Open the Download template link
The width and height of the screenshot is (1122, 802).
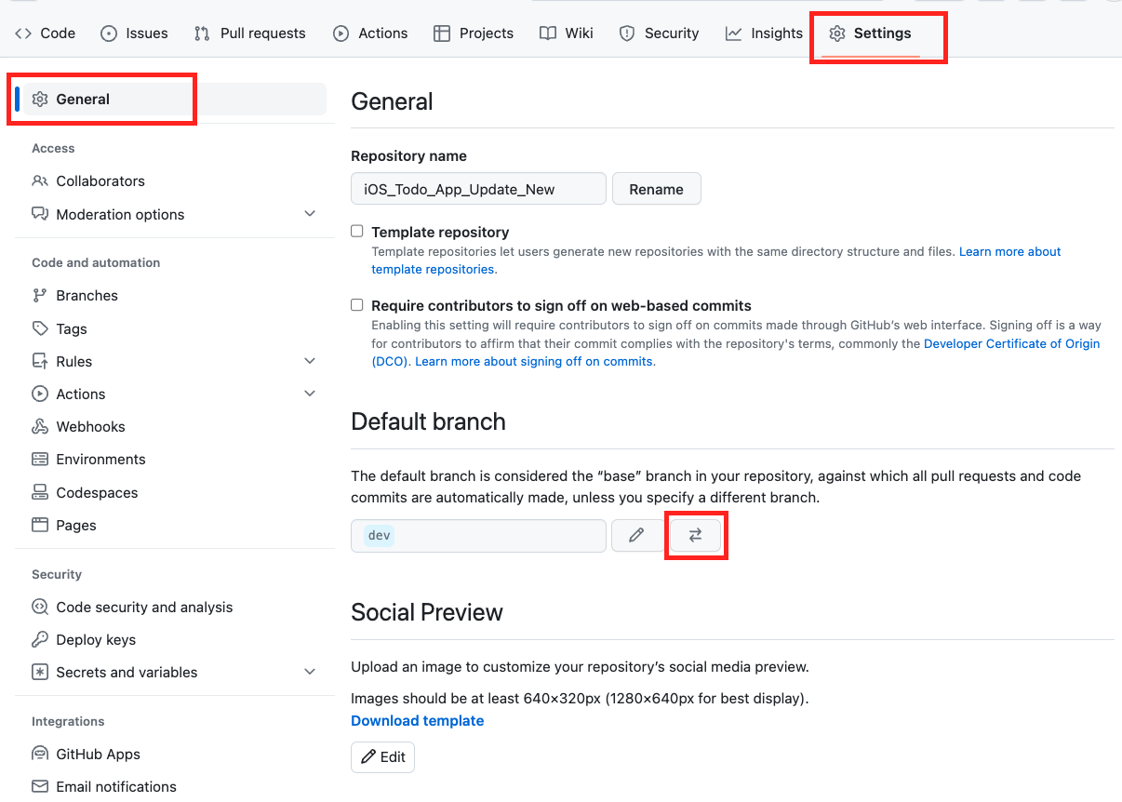[417, 721]
